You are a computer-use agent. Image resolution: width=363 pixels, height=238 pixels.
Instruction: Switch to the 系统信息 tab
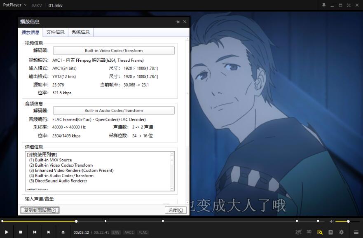click(x=80, y=32)
